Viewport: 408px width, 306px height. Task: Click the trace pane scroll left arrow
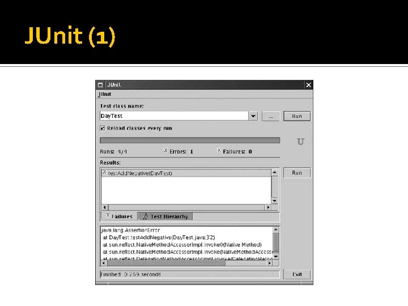point(104,263)
